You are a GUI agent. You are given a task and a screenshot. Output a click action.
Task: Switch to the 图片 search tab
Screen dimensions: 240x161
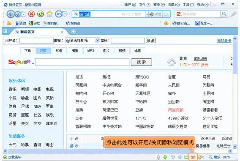point(106,51)
